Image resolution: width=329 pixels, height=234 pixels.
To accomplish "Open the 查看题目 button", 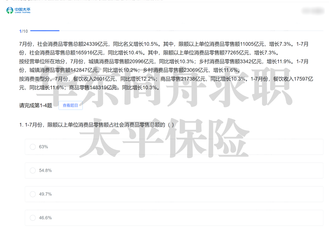I will (71, 105).
